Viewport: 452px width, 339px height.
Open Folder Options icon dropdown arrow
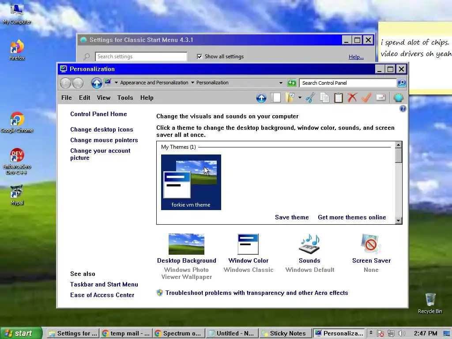(300, 98)
